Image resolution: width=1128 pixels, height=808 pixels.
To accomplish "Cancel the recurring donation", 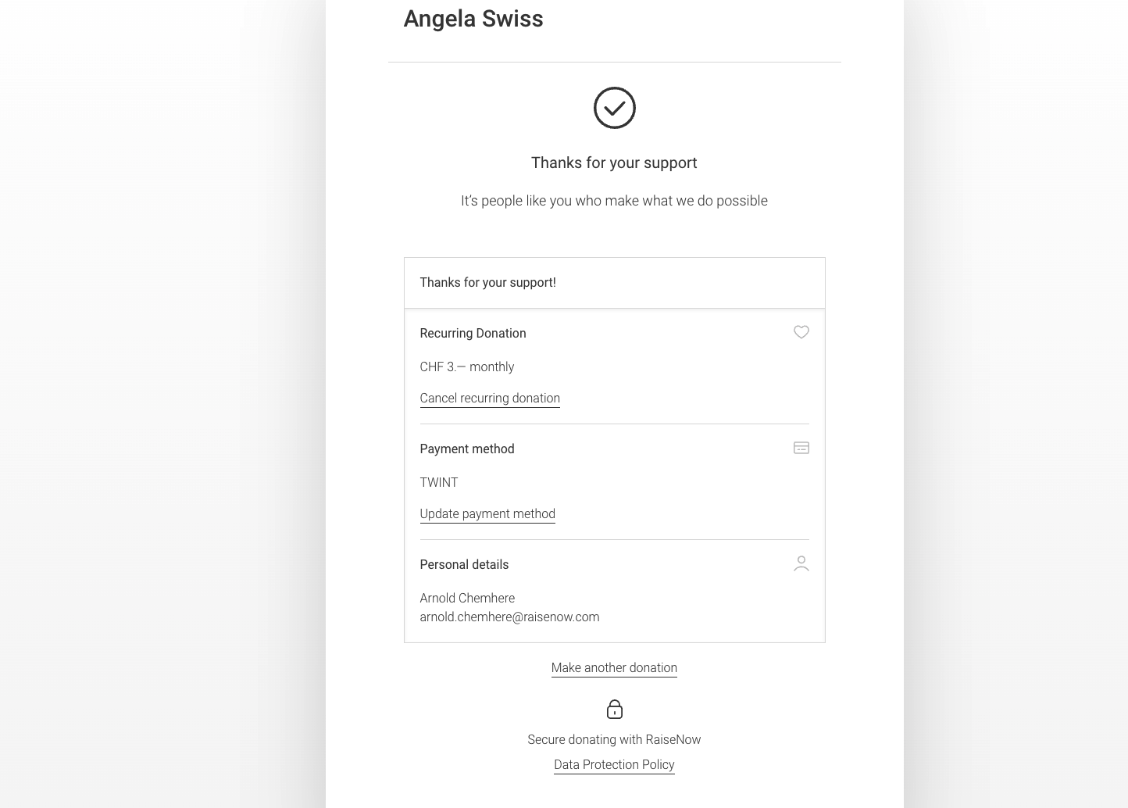I will [490, 398].
